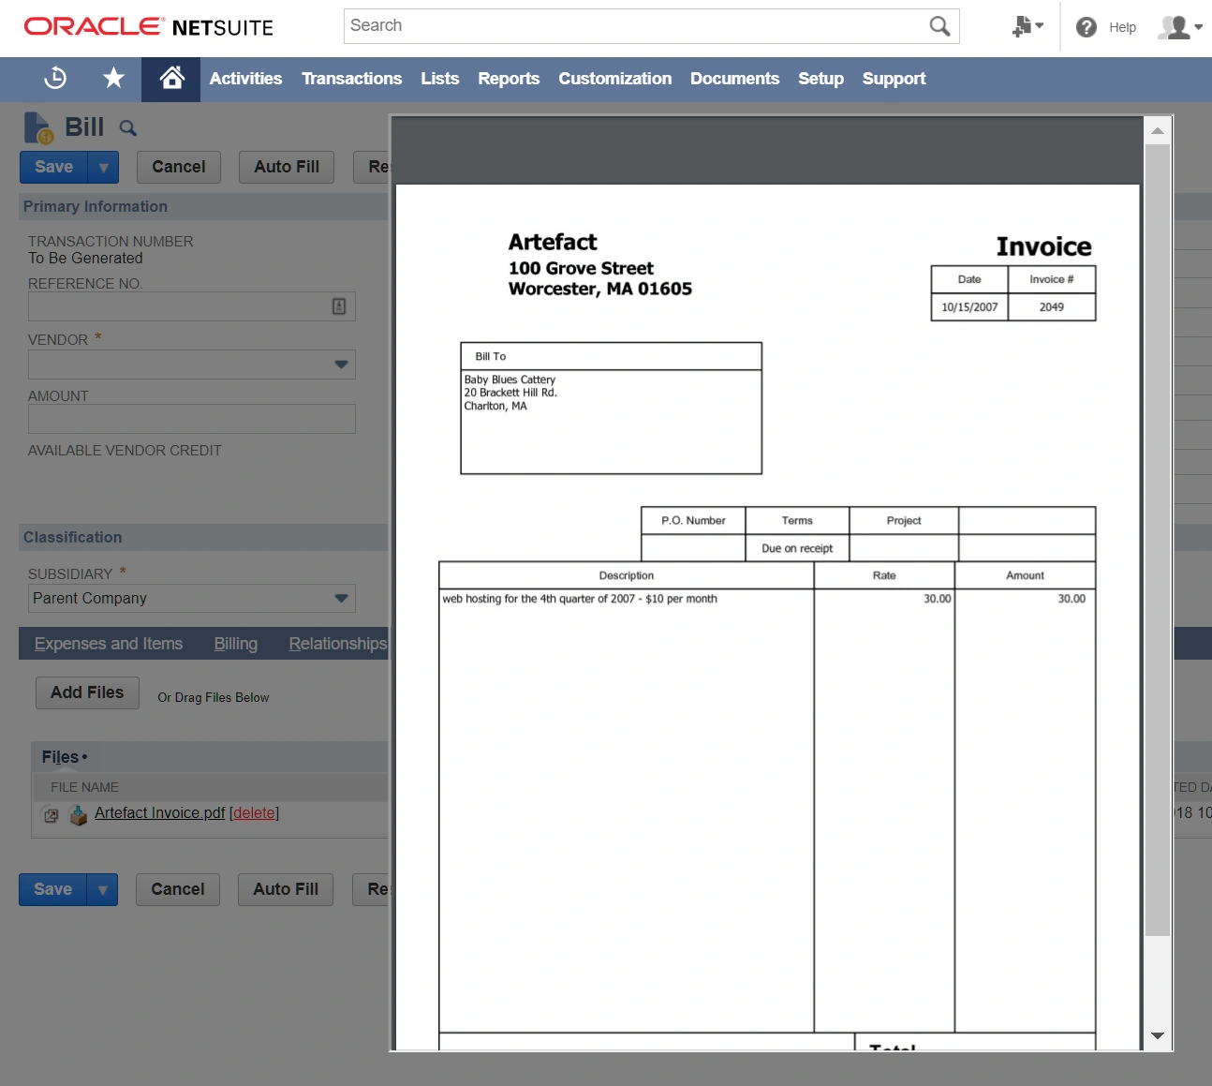The width and height of the screenshot is (1212, 1086).
Task: Switch to the Billing subtab
Action: click(235, 644)
